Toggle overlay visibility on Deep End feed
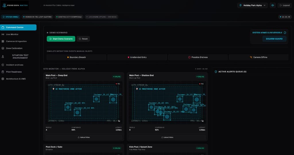 (119, 121)
